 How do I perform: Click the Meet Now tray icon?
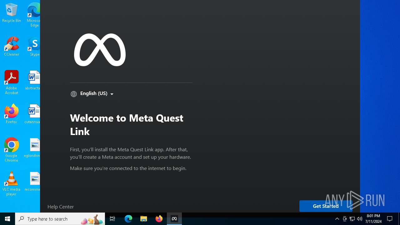tap(345, 219)
